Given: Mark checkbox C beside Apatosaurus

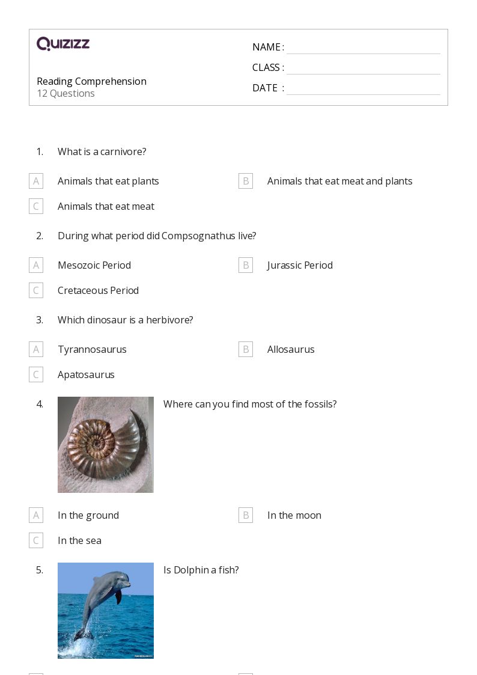Looking at the screenshot, I should coord(36,374).
